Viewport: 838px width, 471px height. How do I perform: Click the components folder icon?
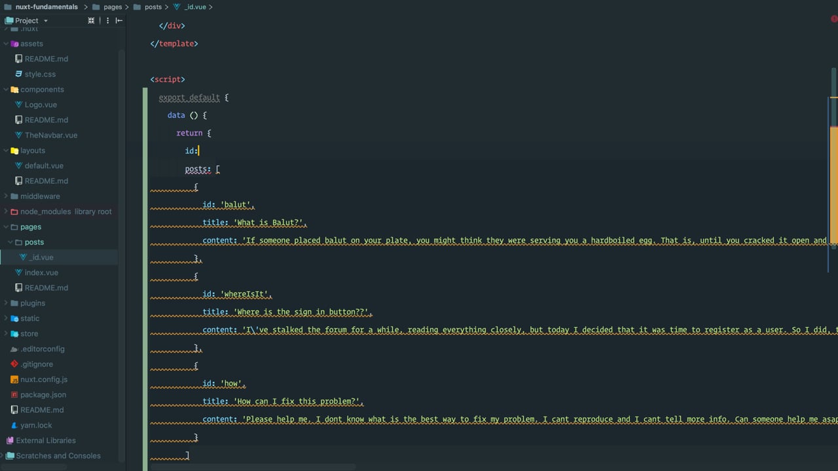[14, 90]
